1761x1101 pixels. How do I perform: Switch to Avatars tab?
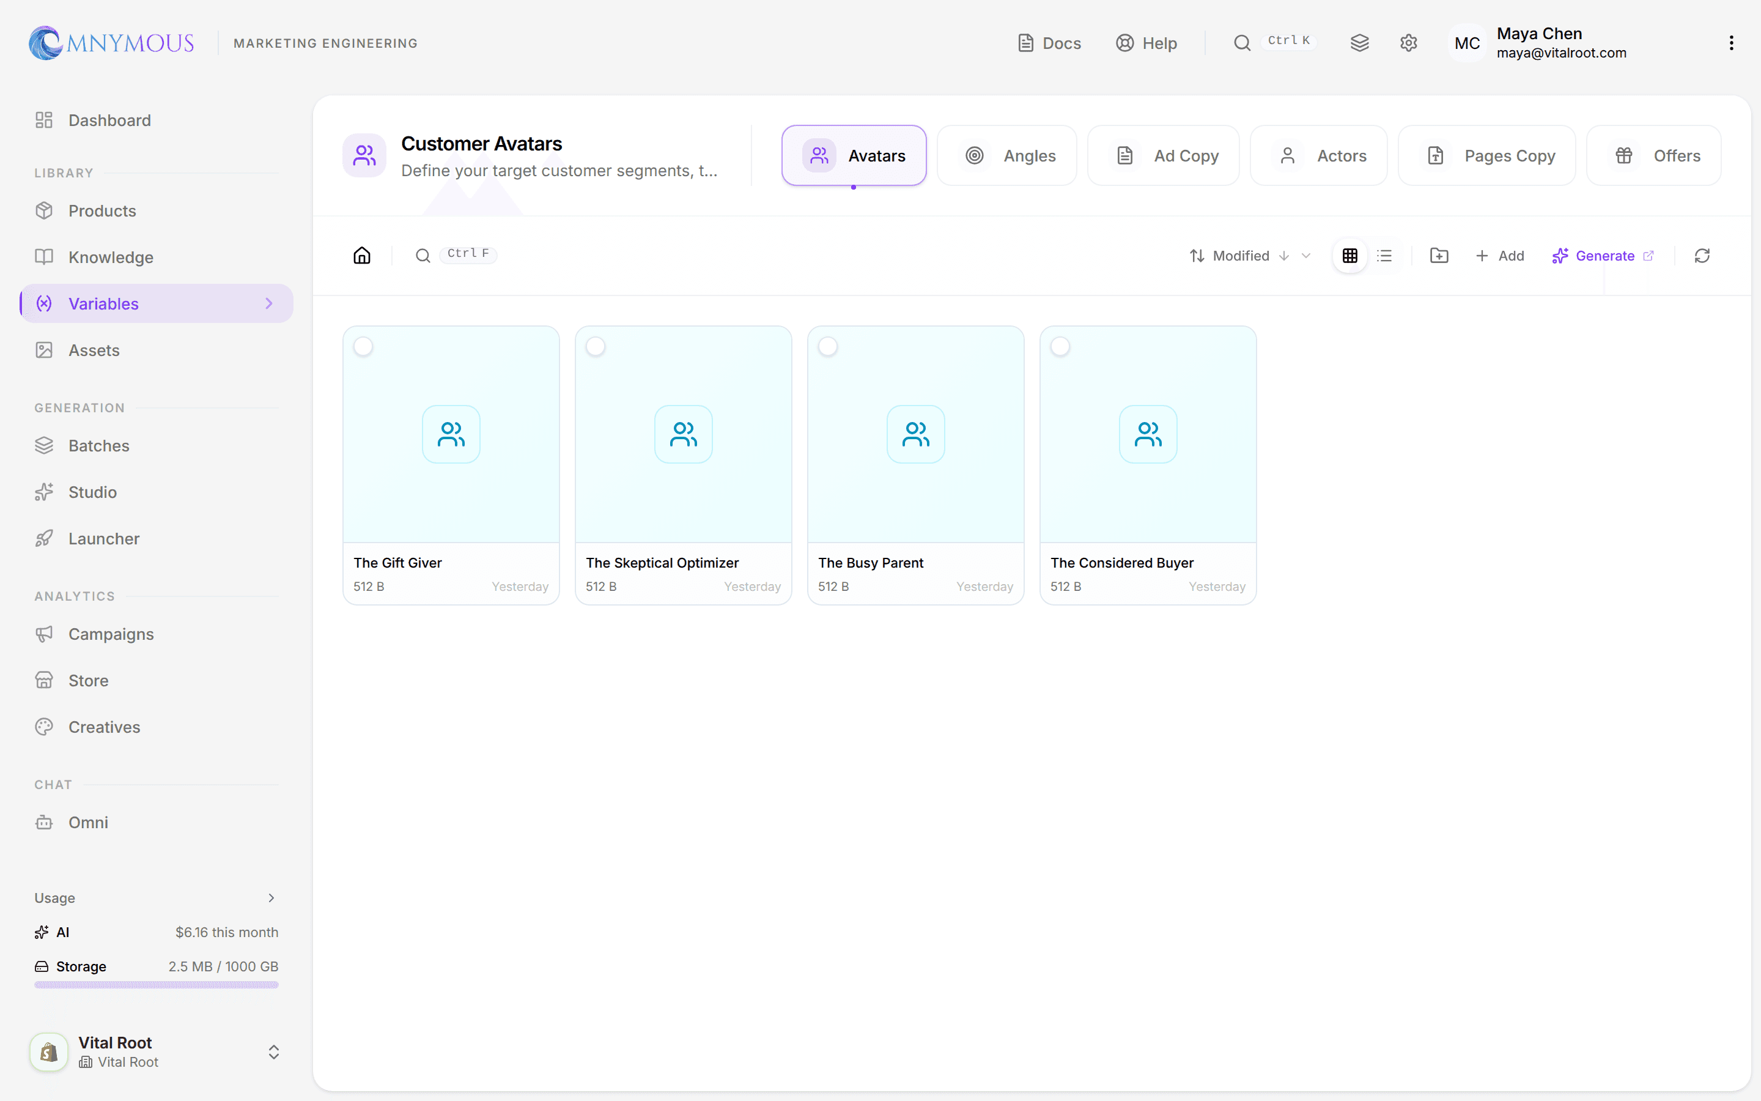[x=854, y=155]
